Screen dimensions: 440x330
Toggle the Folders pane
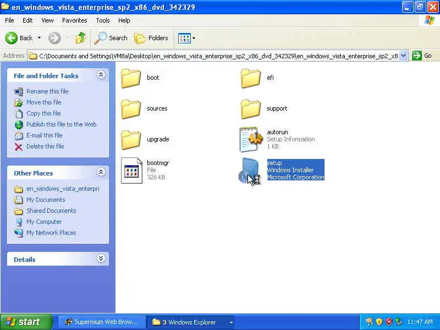tap(151, 38)
